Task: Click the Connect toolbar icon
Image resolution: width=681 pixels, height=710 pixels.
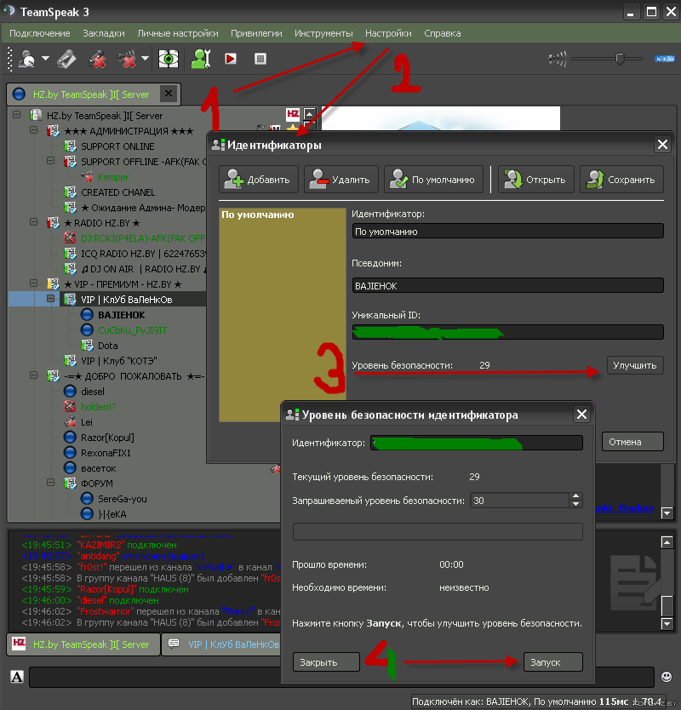Action: [27, 59]
